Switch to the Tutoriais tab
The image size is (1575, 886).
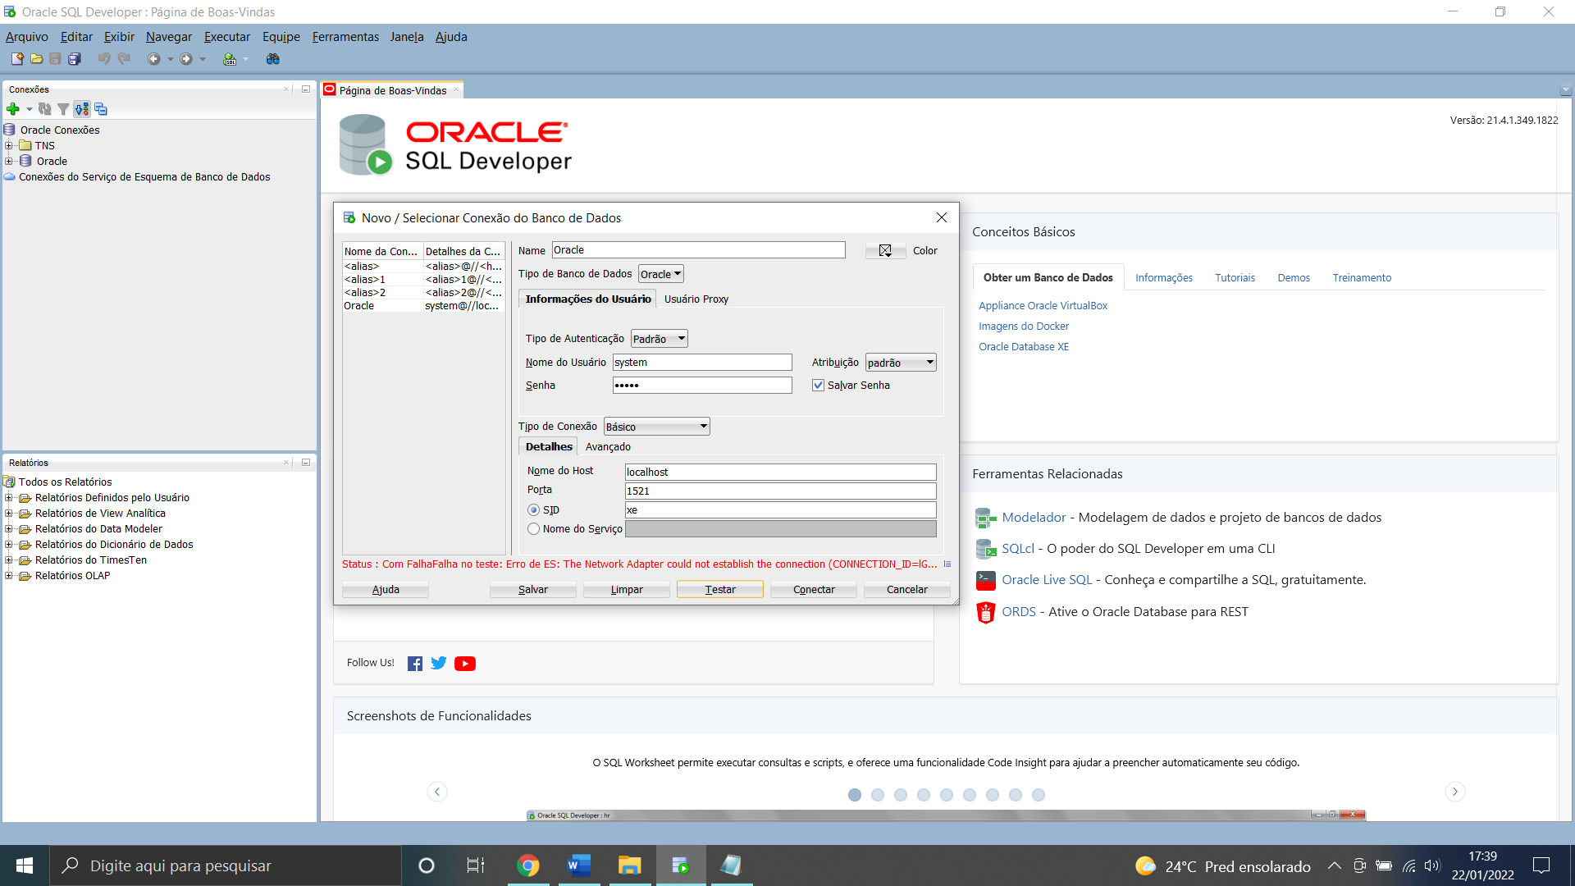pyautogui.click(x=1235, y=278)
